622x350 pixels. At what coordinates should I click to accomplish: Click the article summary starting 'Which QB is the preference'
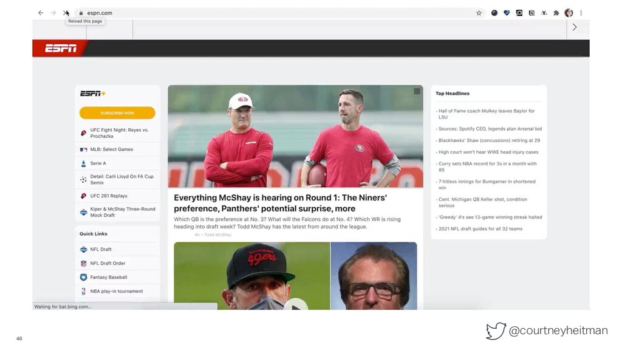coord(287,223)
